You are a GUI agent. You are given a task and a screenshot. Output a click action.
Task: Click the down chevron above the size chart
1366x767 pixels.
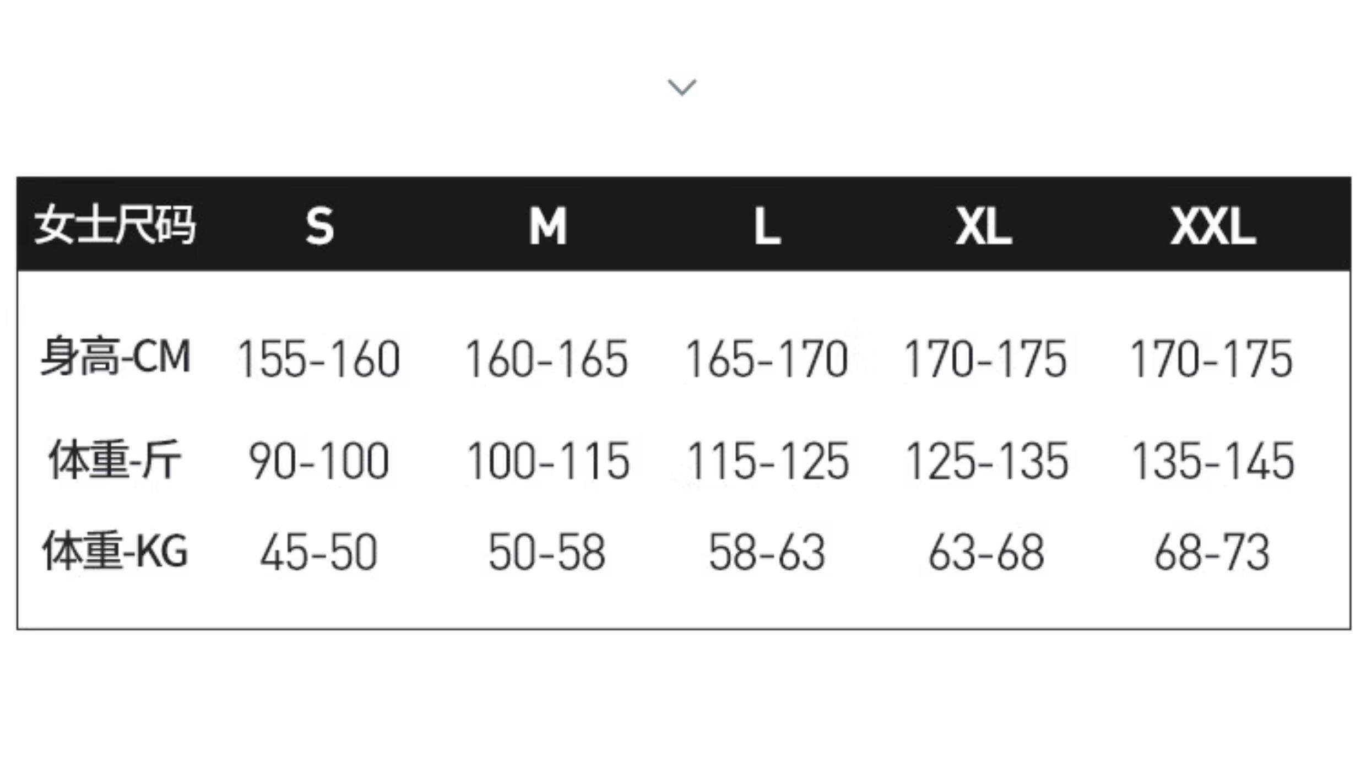[682, 88]
